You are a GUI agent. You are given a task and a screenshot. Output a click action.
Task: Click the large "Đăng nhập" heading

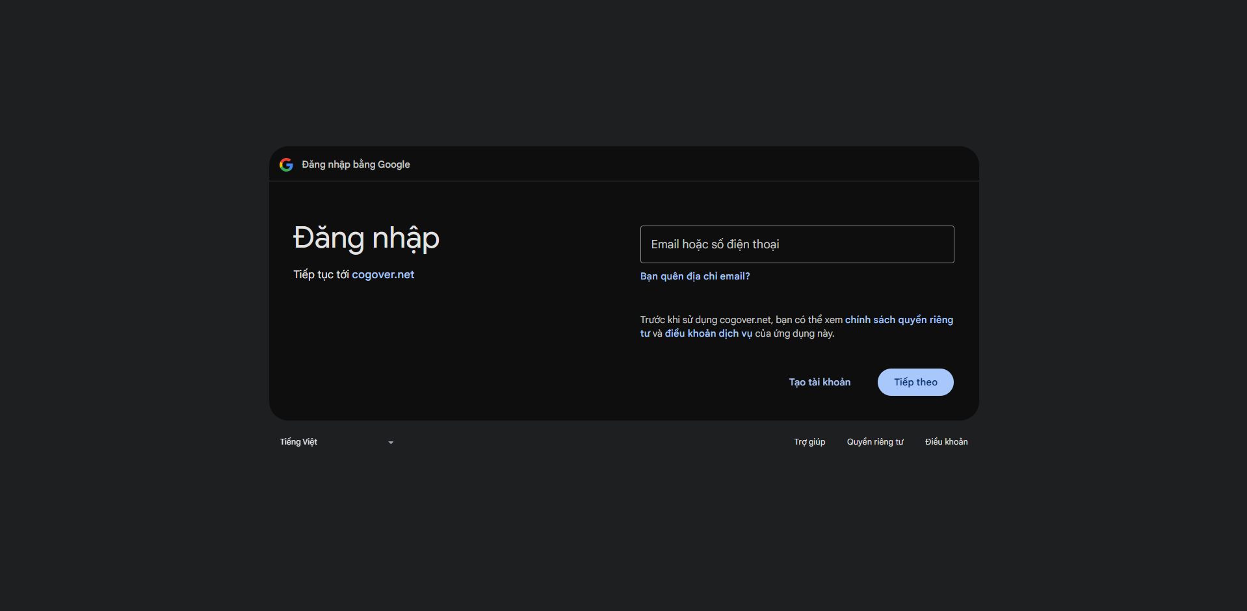tap(366, 238)
